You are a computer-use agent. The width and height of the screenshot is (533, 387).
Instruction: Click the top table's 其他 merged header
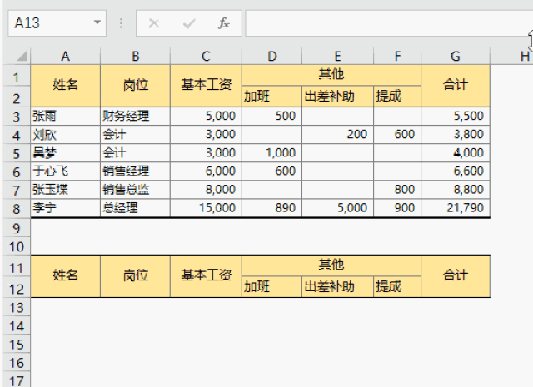331,75
